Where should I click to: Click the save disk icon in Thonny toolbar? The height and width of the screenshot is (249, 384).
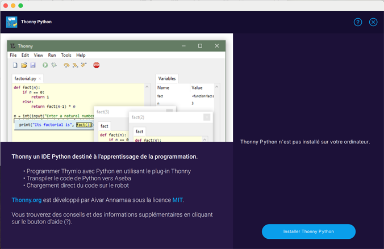(x=33, y=65)
